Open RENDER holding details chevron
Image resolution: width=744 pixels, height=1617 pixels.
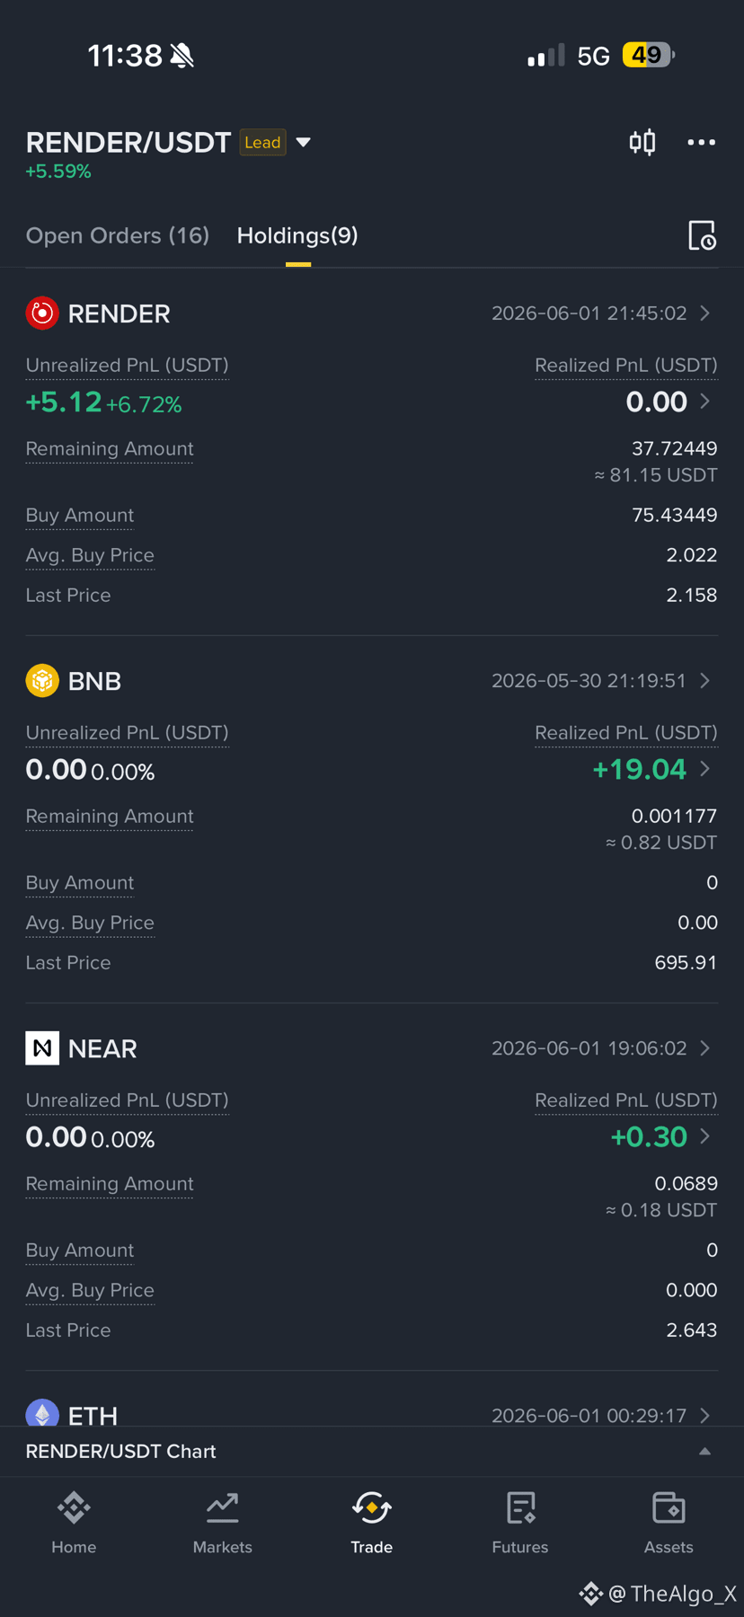[x=705, y=314]
